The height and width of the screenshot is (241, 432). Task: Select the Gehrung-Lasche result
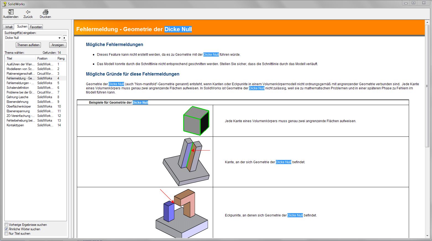click(36, 97)
